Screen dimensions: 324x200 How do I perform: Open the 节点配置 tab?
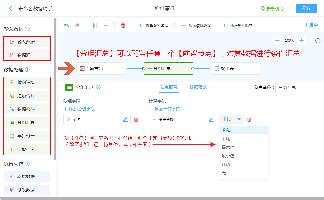pos(168,87)
